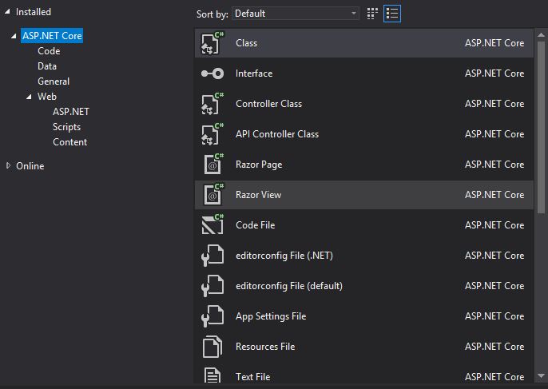Click the template list scroll up arrow
This screenshot has width=548, height=389.
click(x=541, y=34)
